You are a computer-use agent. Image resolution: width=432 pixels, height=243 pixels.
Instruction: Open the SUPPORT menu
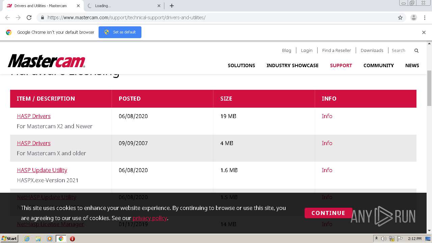tap(341, 65)
